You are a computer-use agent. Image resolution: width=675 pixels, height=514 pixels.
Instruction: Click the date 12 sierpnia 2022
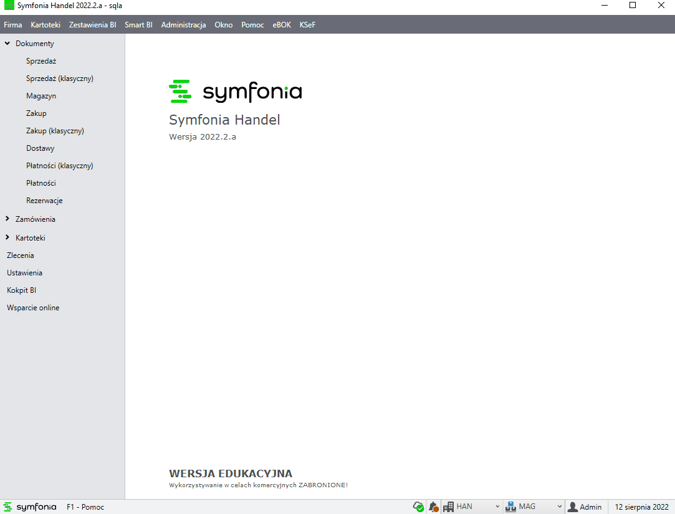click(x=641, y=507)
